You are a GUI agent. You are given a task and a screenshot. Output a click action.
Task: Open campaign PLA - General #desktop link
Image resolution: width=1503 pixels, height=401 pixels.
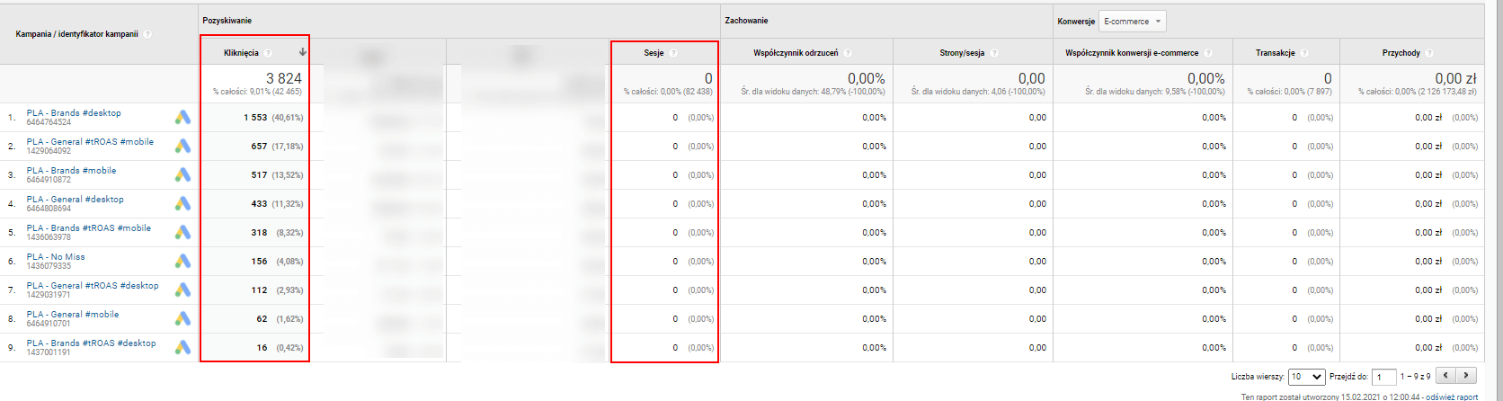pos(75,199)
